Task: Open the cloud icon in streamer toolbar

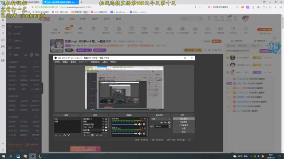Action: 182,28
